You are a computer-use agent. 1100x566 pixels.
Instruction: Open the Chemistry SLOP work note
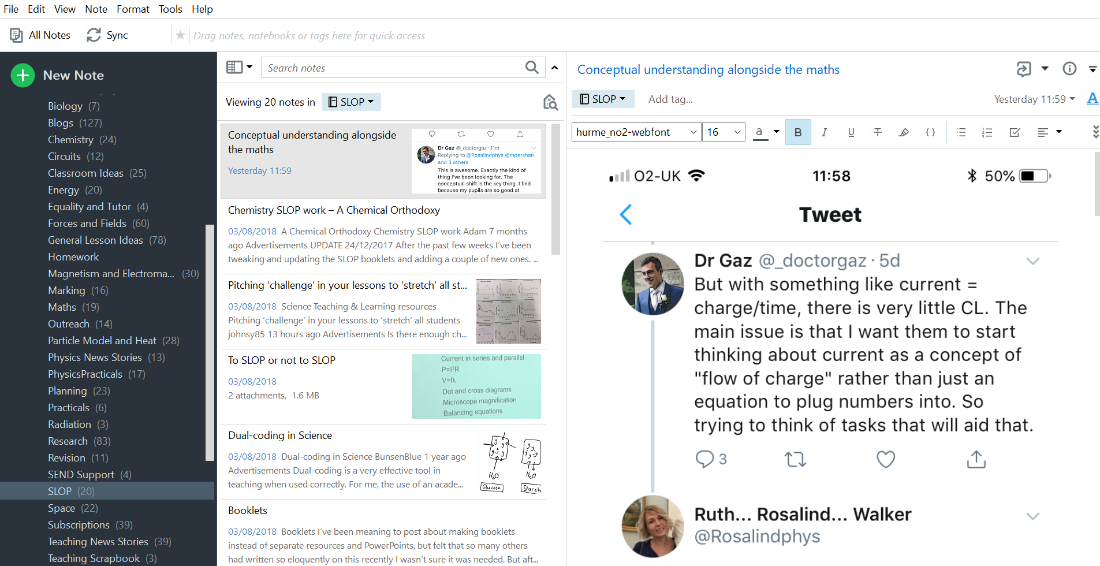coord(383,237)
